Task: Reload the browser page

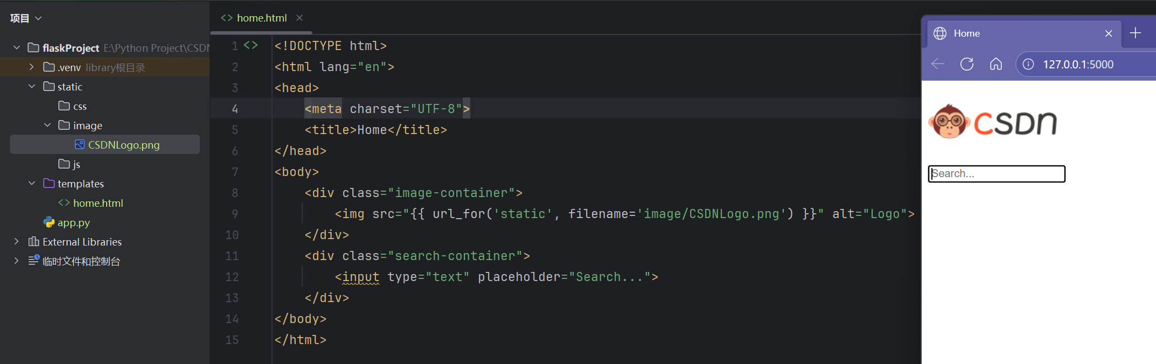Action: click(967, 64)
